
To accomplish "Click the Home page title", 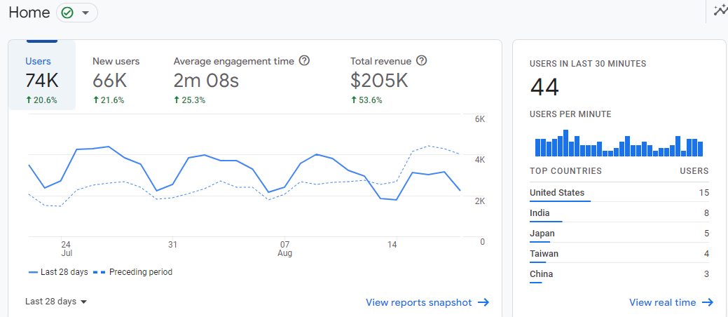I will point(29,13).
